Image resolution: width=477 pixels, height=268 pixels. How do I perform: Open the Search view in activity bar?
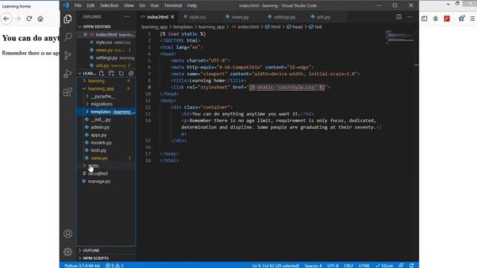tap(68, 37)
